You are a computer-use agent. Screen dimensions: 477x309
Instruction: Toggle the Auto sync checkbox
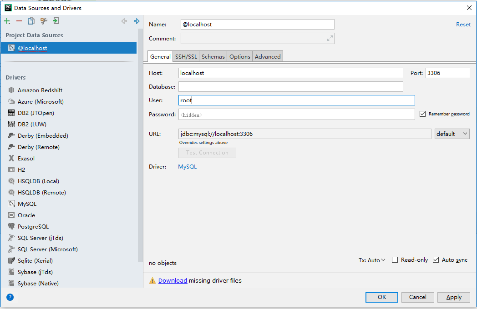pyautogui.click(x=436, y=260)
